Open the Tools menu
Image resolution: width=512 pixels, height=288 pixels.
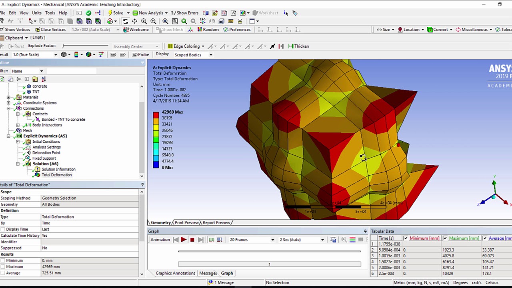tap(50, 13)
